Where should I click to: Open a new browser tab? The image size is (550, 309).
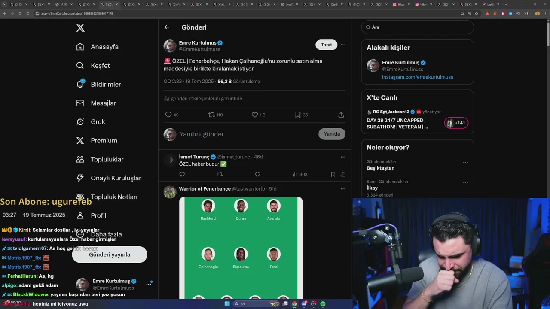(x=506, y=4)
